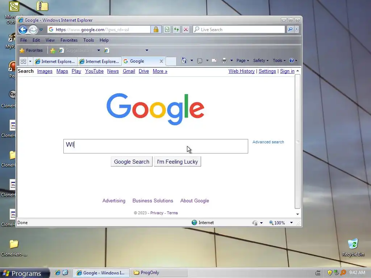Viewport: 371px width, 278px height.
Task: Refresh the page with the green arrows
Action: click(176, 30)
